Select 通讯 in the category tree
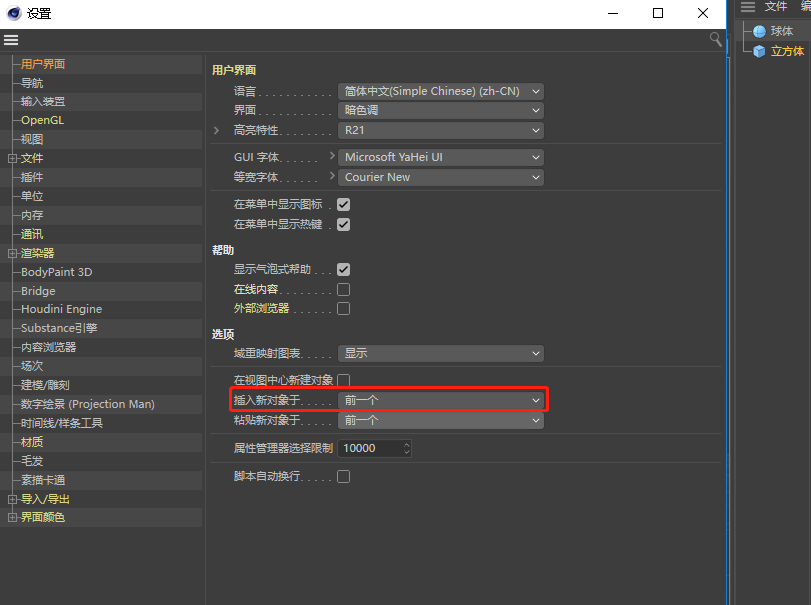The width and height of the screenshot is (811, 605). pos(32,234)
